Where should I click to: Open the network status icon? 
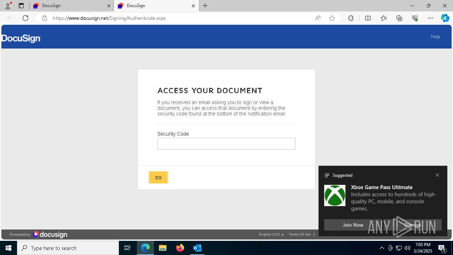pos(399,248)
